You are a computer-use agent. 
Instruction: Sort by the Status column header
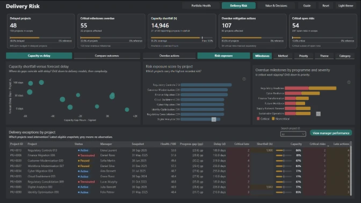[x=78, y=144]
